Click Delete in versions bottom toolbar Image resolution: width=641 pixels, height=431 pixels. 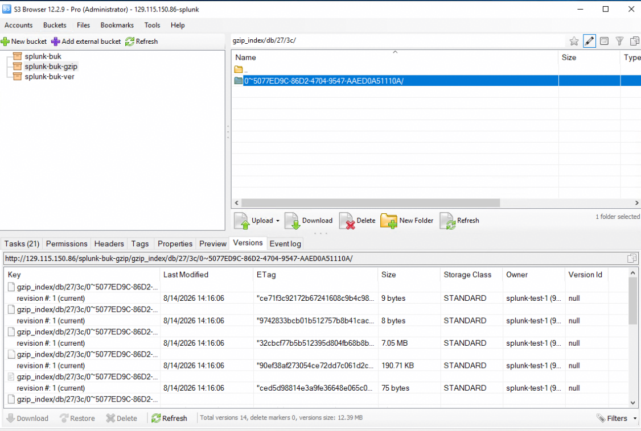122,418
